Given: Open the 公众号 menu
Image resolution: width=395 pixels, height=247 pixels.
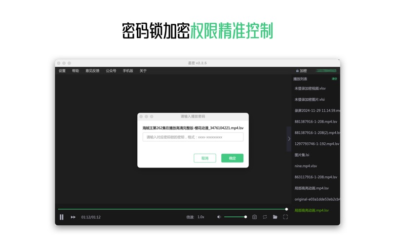Looking at the screenshot, I should tap(111, 71).
